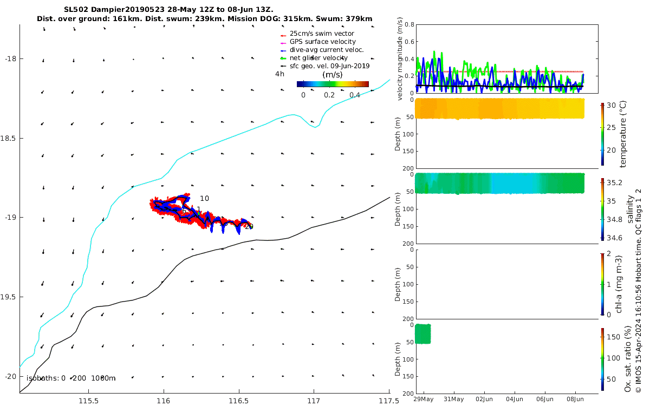Click the green oxygen saturation data patch

(422, 333)
